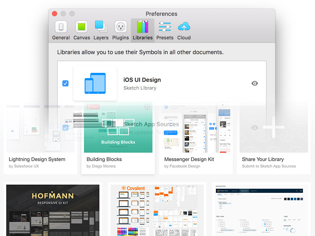Click Submit to Sketch App Sources
This screenshot has height=236, width=315.
[x=269, y=166]
